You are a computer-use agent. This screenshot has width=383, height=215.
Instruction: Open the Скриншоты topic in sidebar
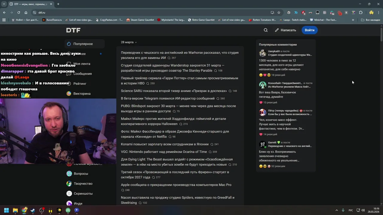[x=83, y=193]
